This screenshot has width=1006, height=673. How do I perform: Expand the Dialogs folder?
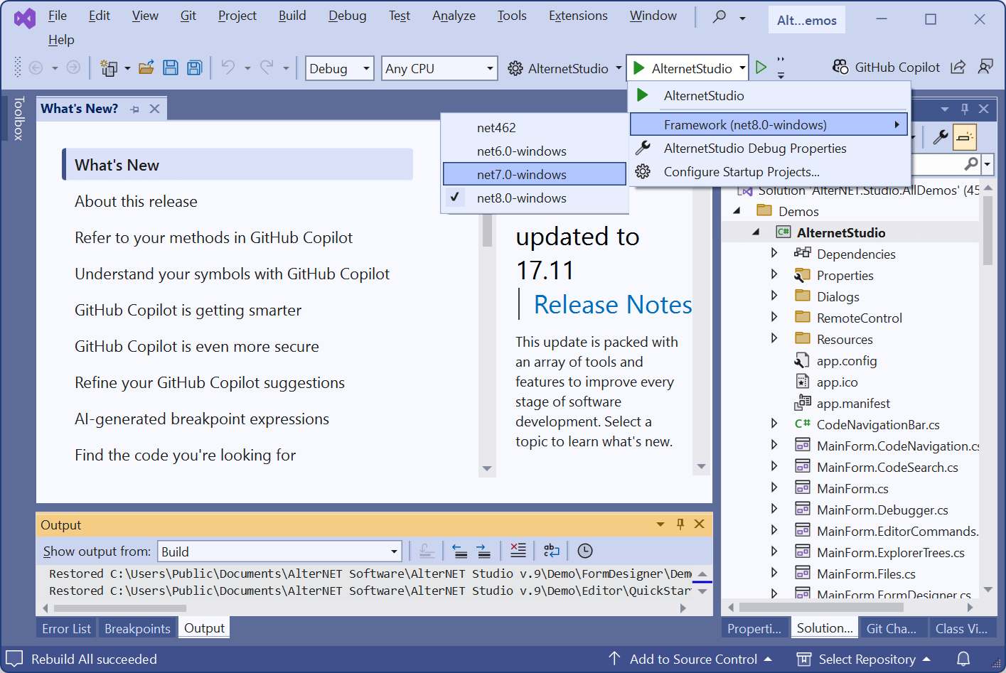pos(775,296)
